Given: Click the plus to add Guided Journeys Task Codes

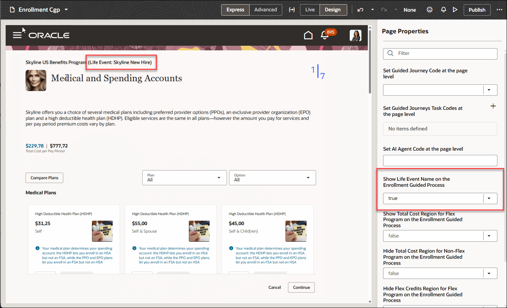Looking at the screenshot, I should (x=493, y=106).
